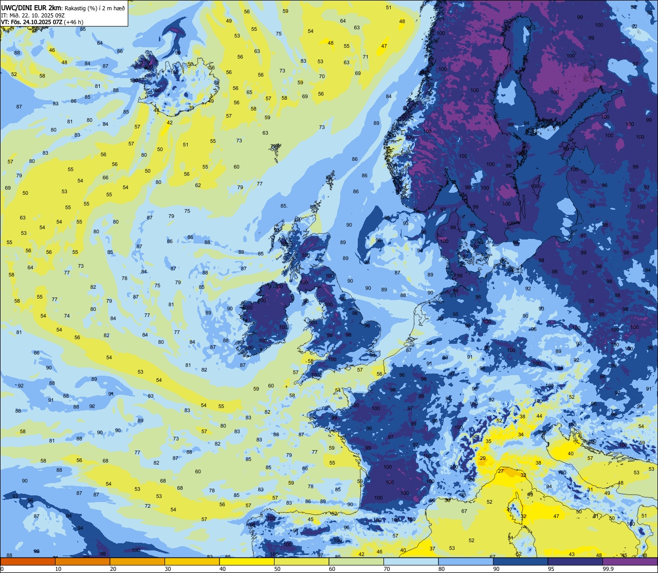Click the humidity value '39' over southern Iceland
The height and width of the screenshot is (573, 658).
point(191,108)
